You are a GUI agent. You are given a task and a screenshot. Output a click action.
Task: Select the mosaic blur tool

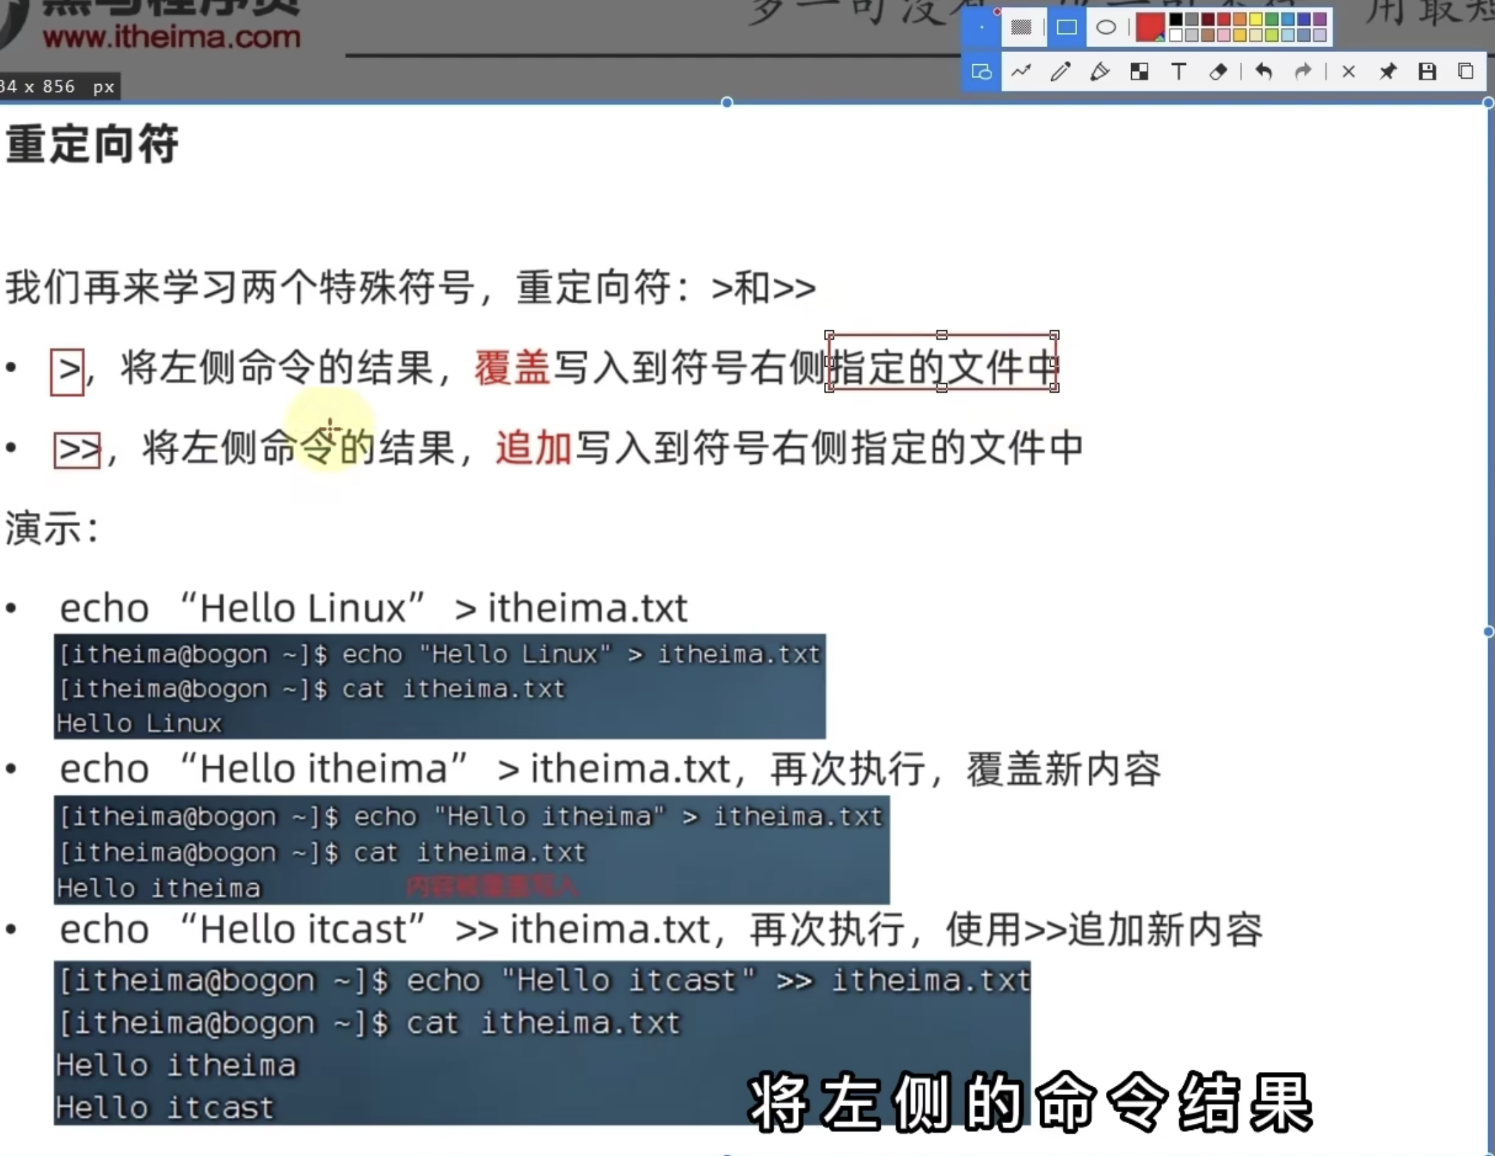[1140, 71]
